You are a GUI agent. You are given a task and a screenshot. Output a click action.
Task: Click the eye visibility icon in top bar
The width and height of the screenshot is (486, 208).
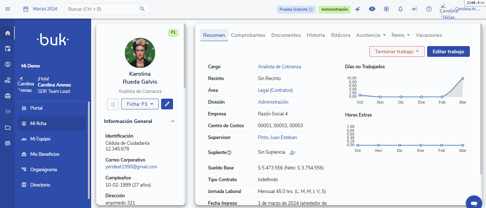coord(372,9)
